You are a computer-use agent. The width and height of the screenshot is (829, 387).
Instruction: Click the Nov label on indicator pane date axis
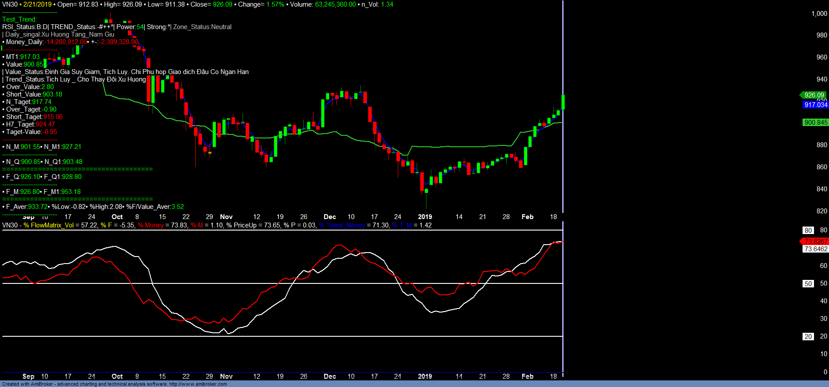[226, 376]
